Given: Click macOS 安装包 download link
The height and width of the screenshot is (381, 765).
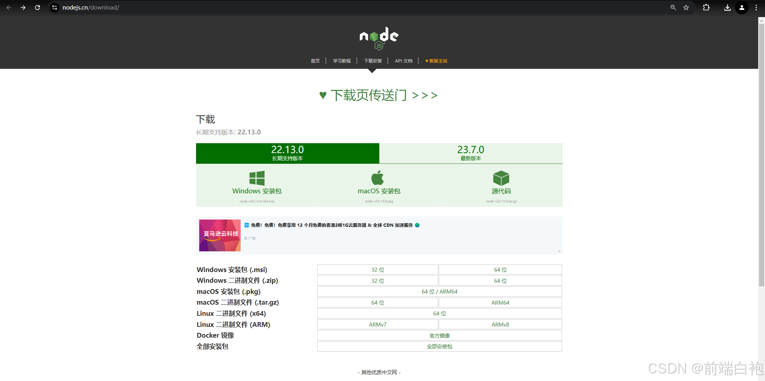Looking at the screenshot, I should pyautogui.click(x=379, y=191).
